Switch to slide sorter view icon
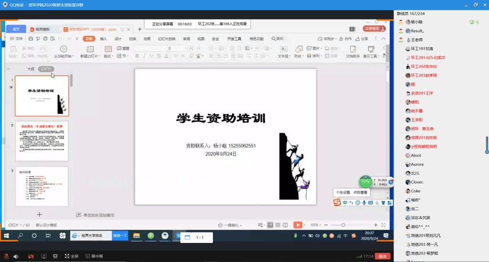 (277, 225)
